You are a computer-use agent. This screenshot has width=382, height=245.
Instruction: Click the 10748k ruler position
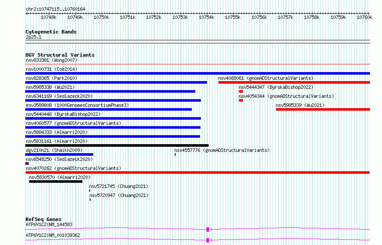49,17
